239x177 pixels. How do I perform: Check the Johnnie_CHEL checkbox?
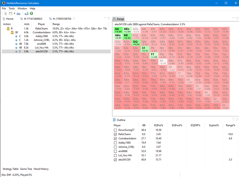tap(115, 147)
